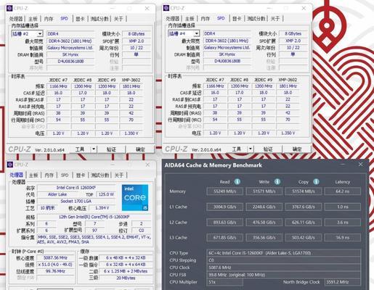Click Memory Write value 51571 MB/s

pyautogui.click(x=264, y=191)
